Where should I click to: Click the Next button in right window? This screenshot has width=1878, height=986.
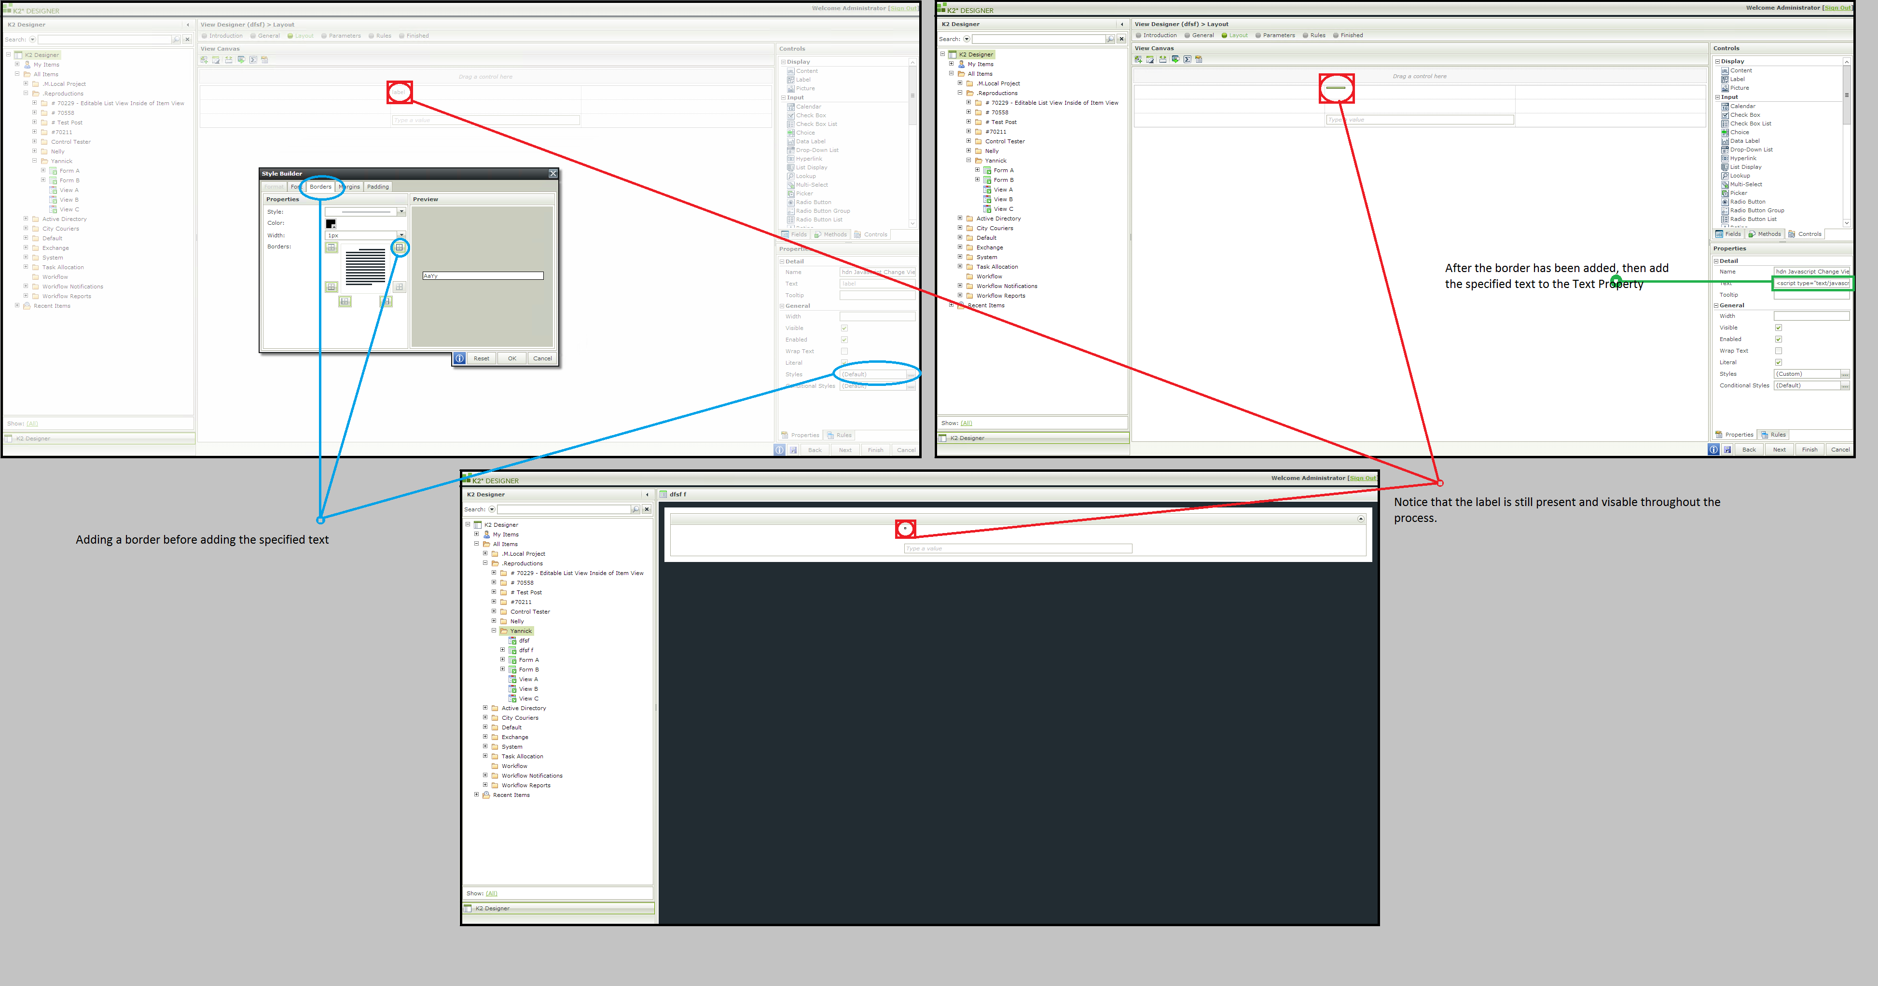coord(1779,450)
